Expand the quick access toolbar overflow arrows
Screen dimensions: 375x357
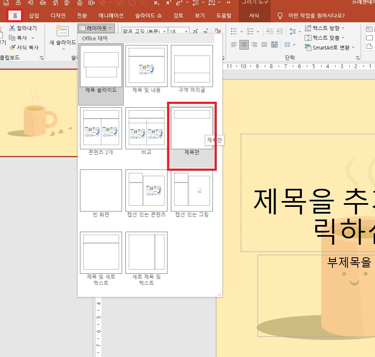coord(229,3)
